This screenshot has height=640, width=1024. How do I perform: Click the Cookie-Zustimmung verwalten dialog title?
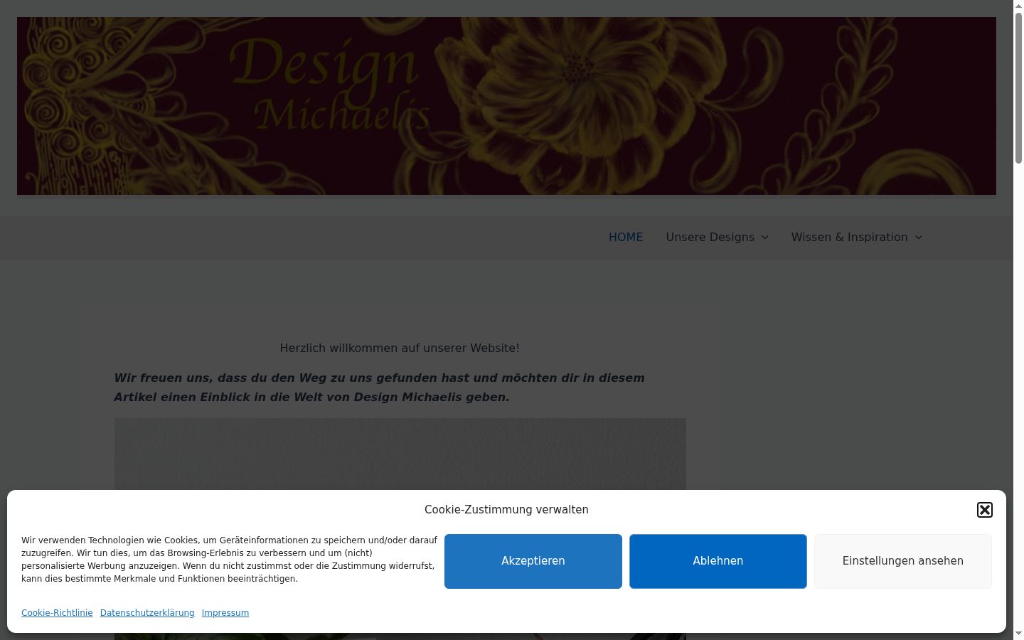click(x=506, y=510)
